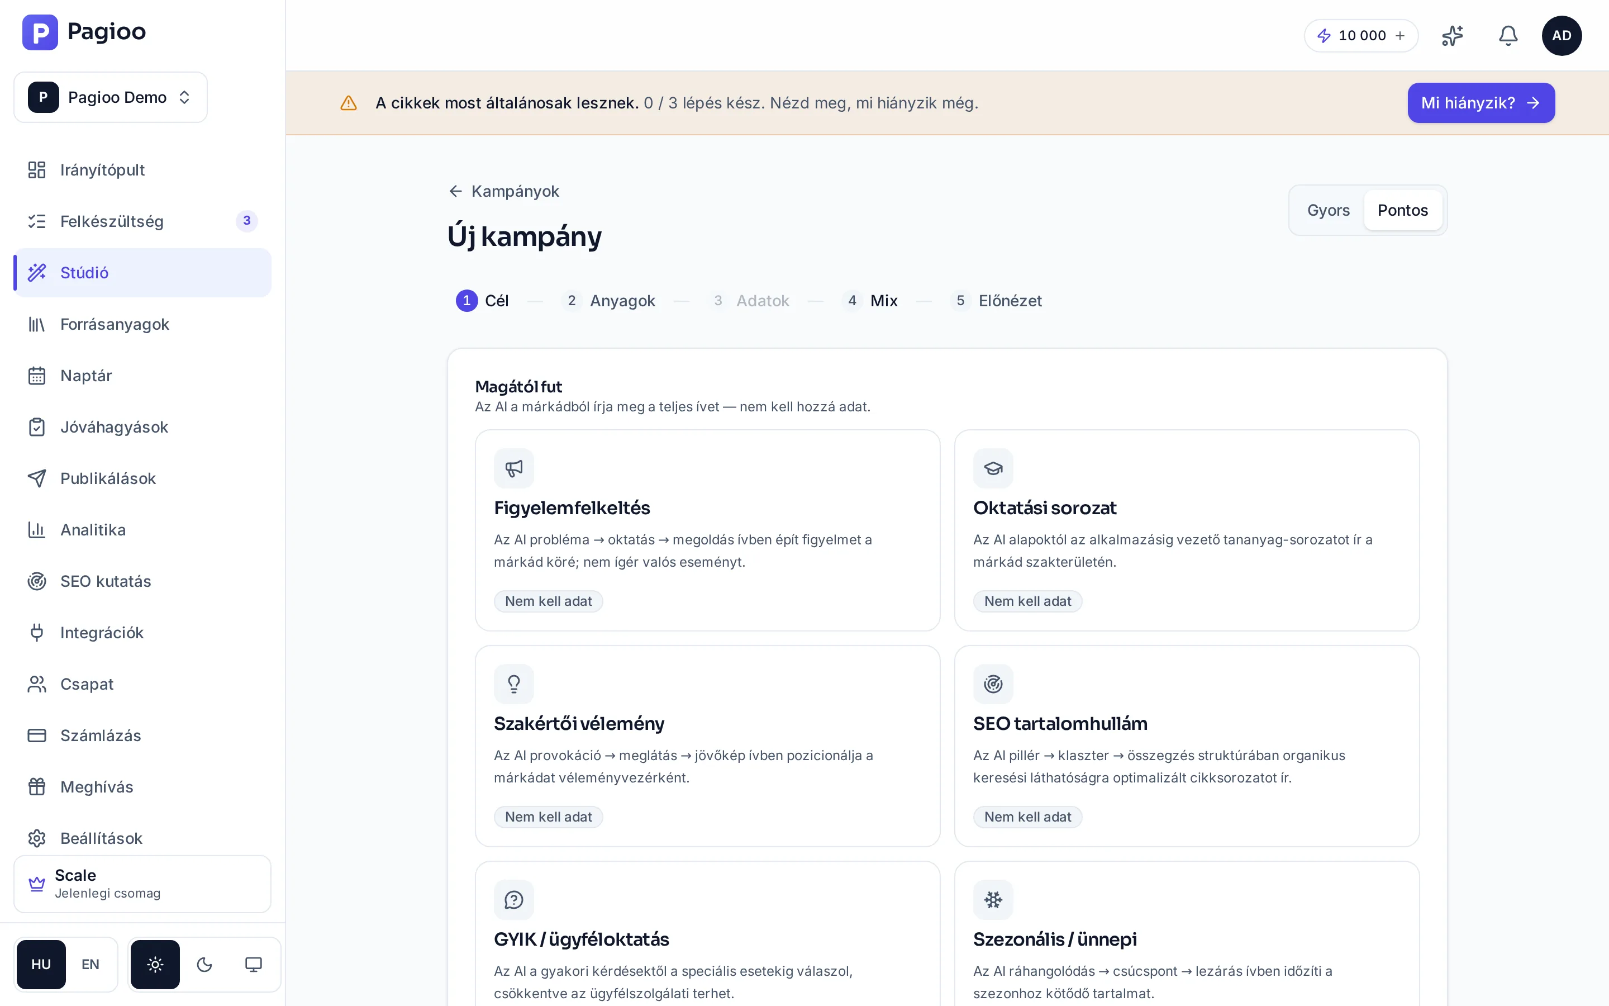
Task: Open Meghívás gift item
Action: click(142, 786)
